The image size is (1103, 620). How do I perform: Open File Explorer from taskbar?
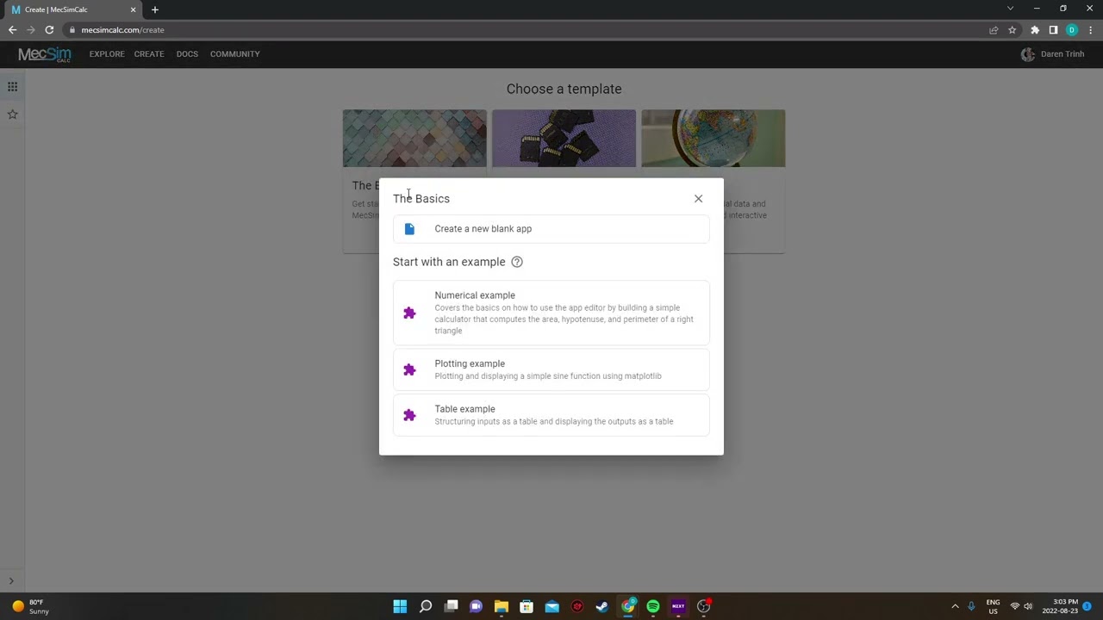pos(501,606)
